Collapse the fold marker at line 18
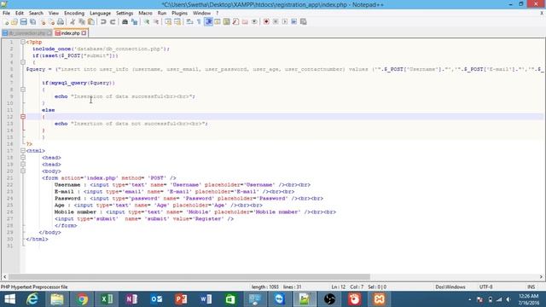 [23, 157]
